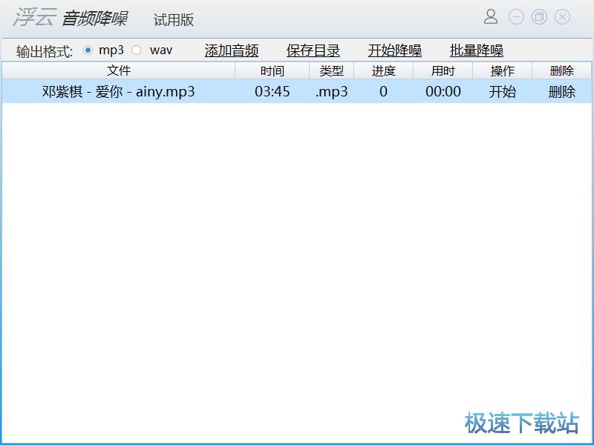Sort by the 文件 column header

pos(119,70)
